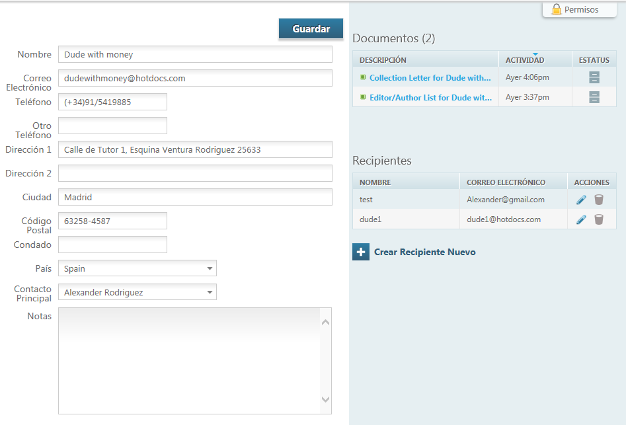Screen dimensions: 626x425
Task: Click the edit pencil icon for test recipient
Action: (x=581, y=200)
